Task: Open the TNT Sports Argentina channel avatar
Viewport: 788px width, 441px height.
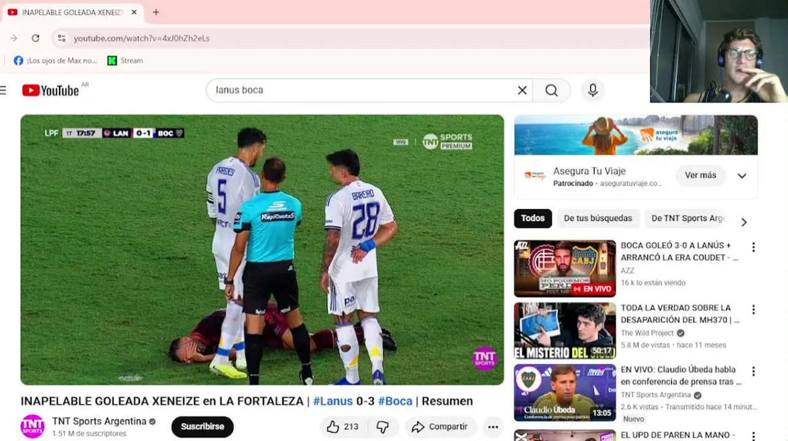Action: [x=33, y=426]
